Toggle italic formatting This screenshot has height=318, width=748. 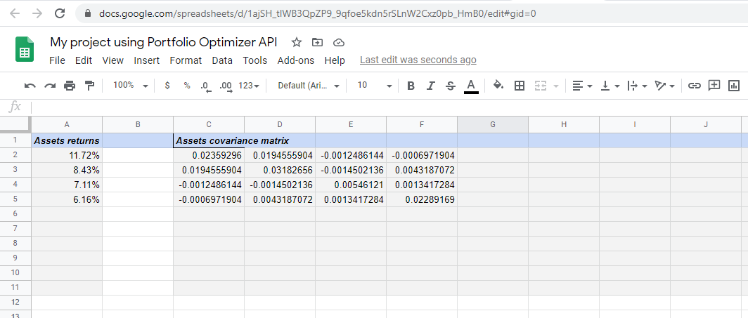pos(431,86)
